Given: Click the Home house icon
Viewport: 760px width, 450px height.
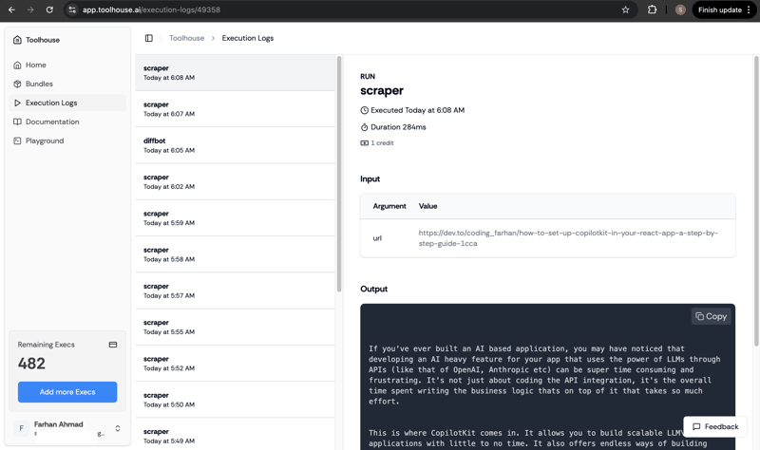Looking at the screenshot, I should (x=17, y=65).
